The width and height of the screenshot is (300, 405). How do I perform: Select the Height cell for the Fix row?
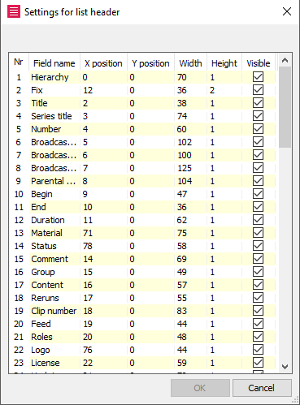pyautogui.click(x=224, y=90)
